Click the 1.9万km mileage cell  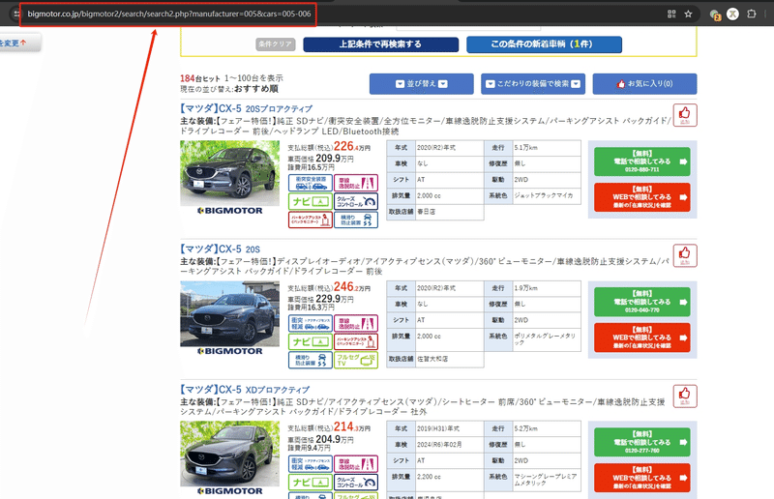[547, 288]
